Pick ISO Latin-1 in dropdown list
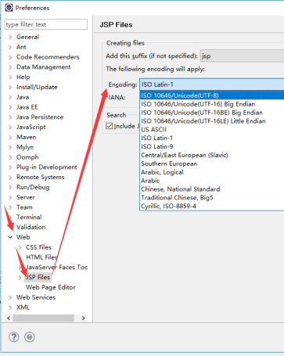 pos(156,138)
